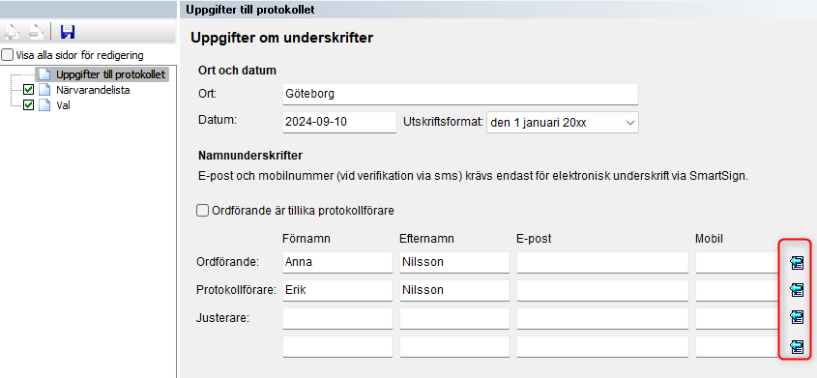Click the Ort field containing Göteborg
The image size is (817, 378).
[460, 94]
